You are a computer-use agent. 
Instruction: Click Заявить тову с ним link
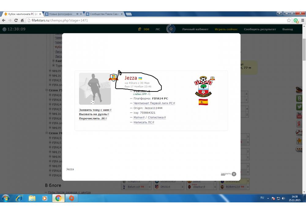pyautogui.click(x=95, y=110)
